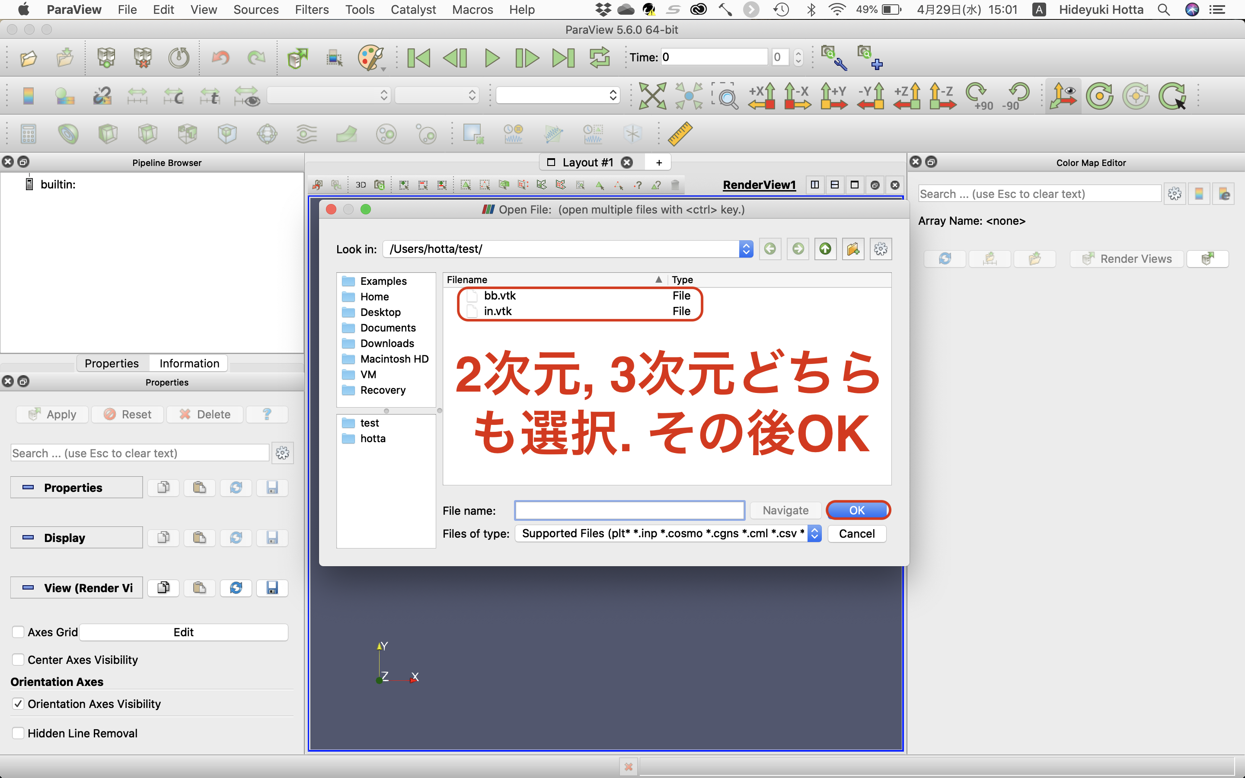The width and height of the screenshot is (1245, 778).
Task: Click the Clip filter icon
Action: [x=108, y=134]
